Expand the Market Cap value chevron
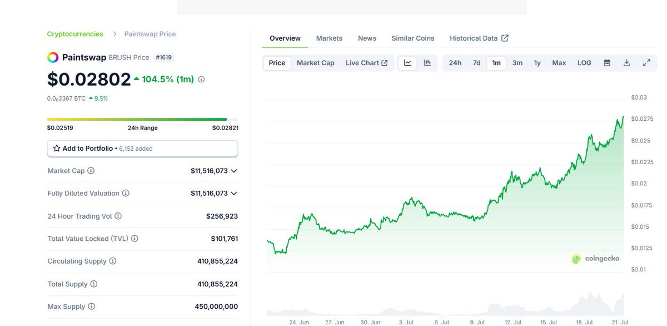 coord(234,171)
